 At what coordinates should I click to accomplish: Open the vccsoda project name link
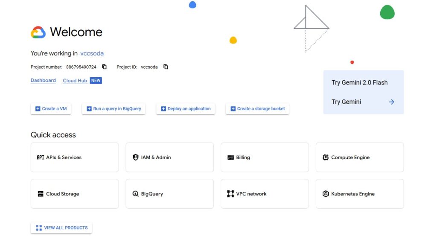(92, 53)
